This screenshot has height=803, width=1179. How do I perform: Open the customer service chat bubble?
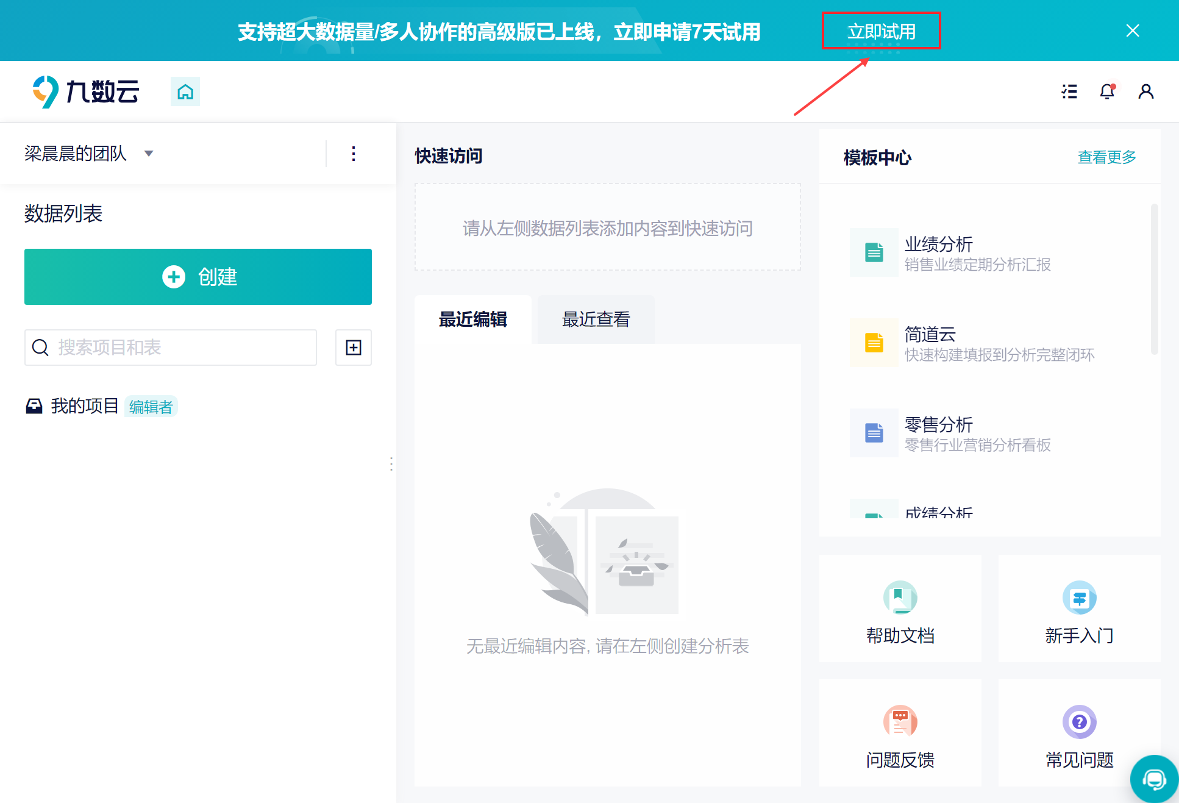click(1153, 779)
